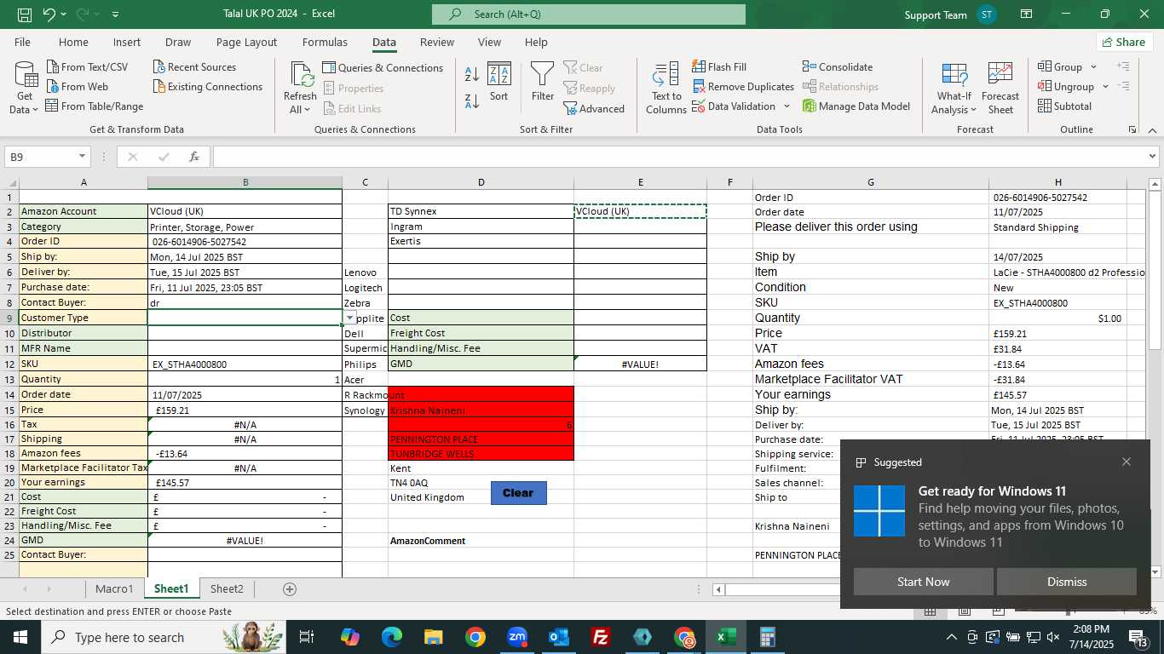Click the formula bar input

(678, 157)
